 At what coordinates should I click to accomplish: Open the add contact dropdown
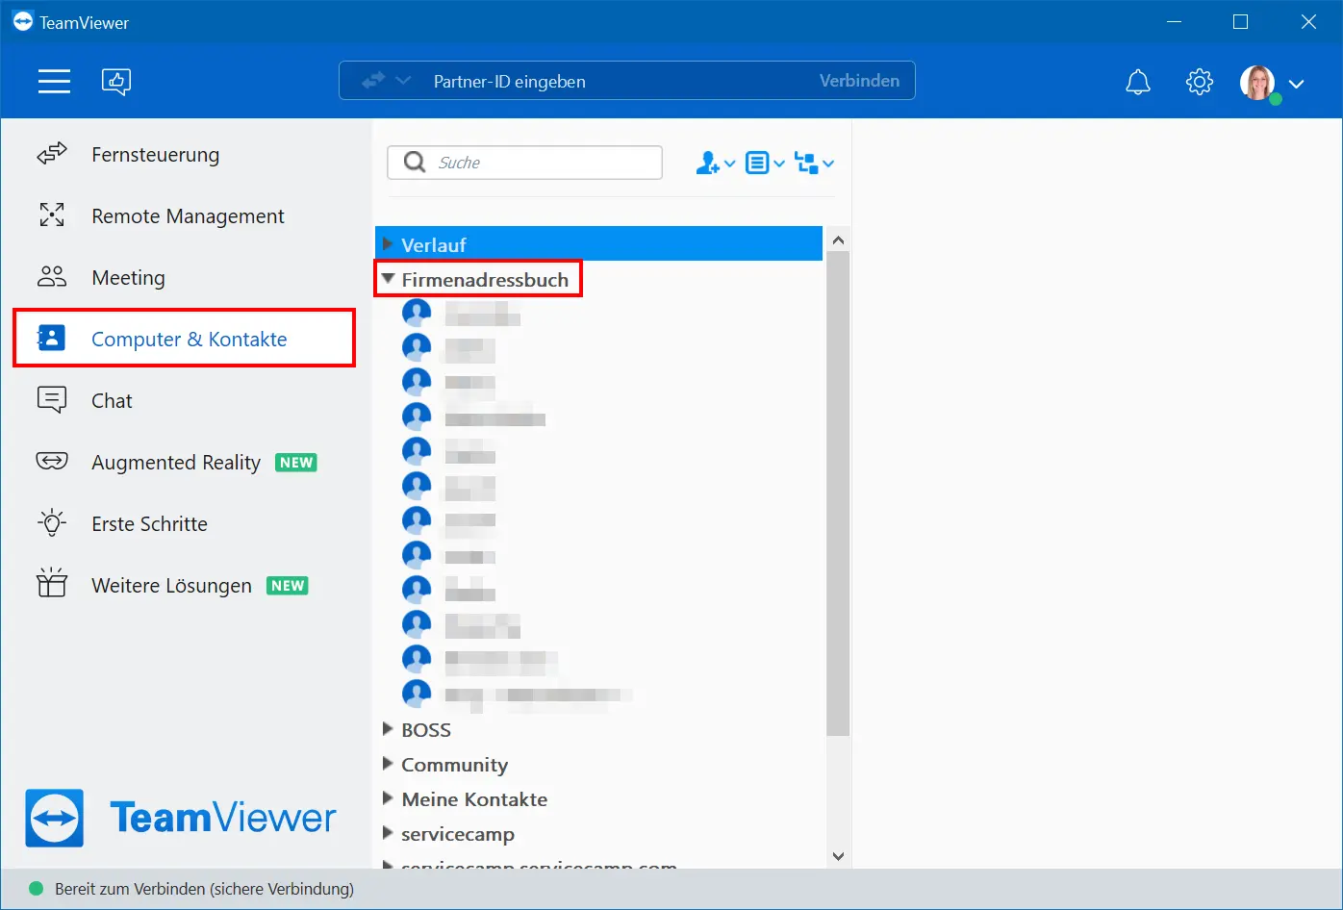(x=715, y=164)
